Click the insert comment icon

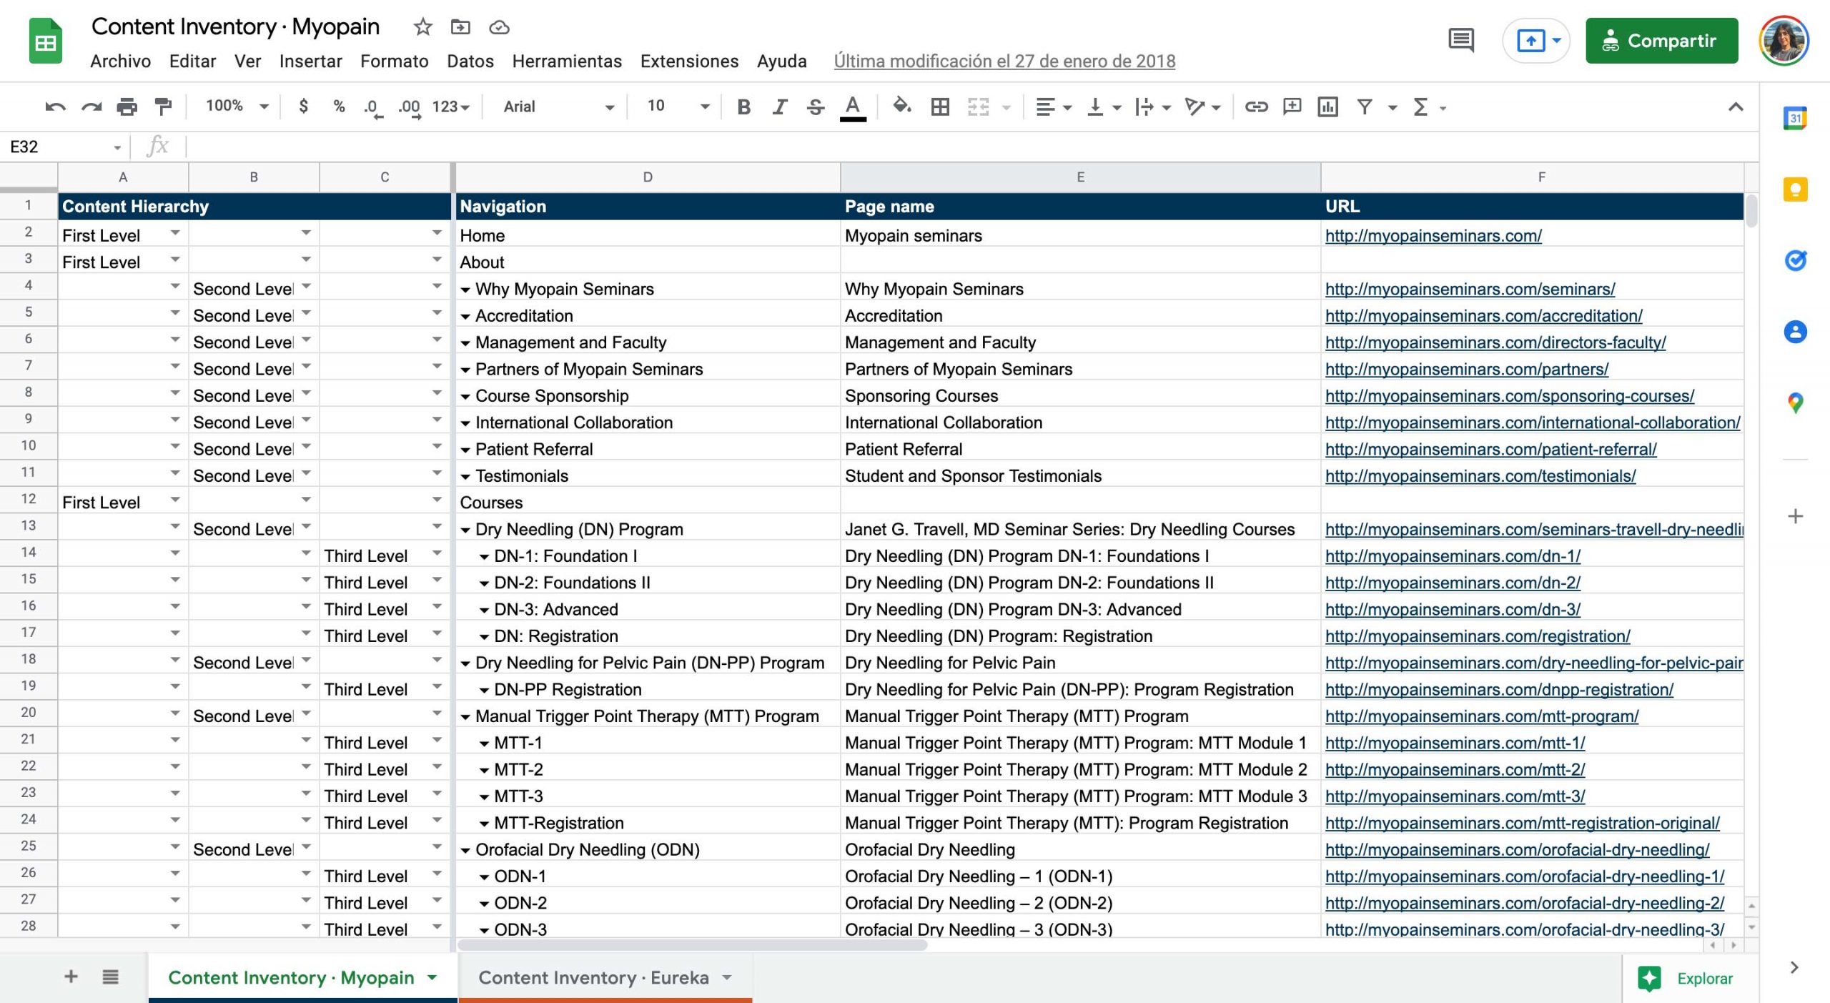coord(1292,107)
